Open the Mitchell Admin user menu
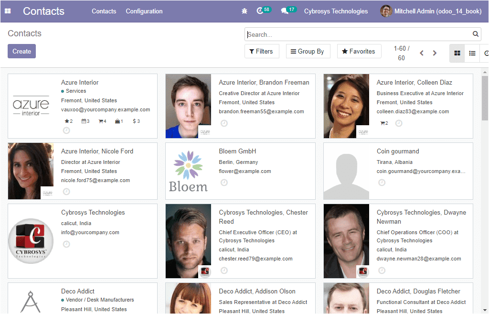489x314 pixels. (431, 11)
